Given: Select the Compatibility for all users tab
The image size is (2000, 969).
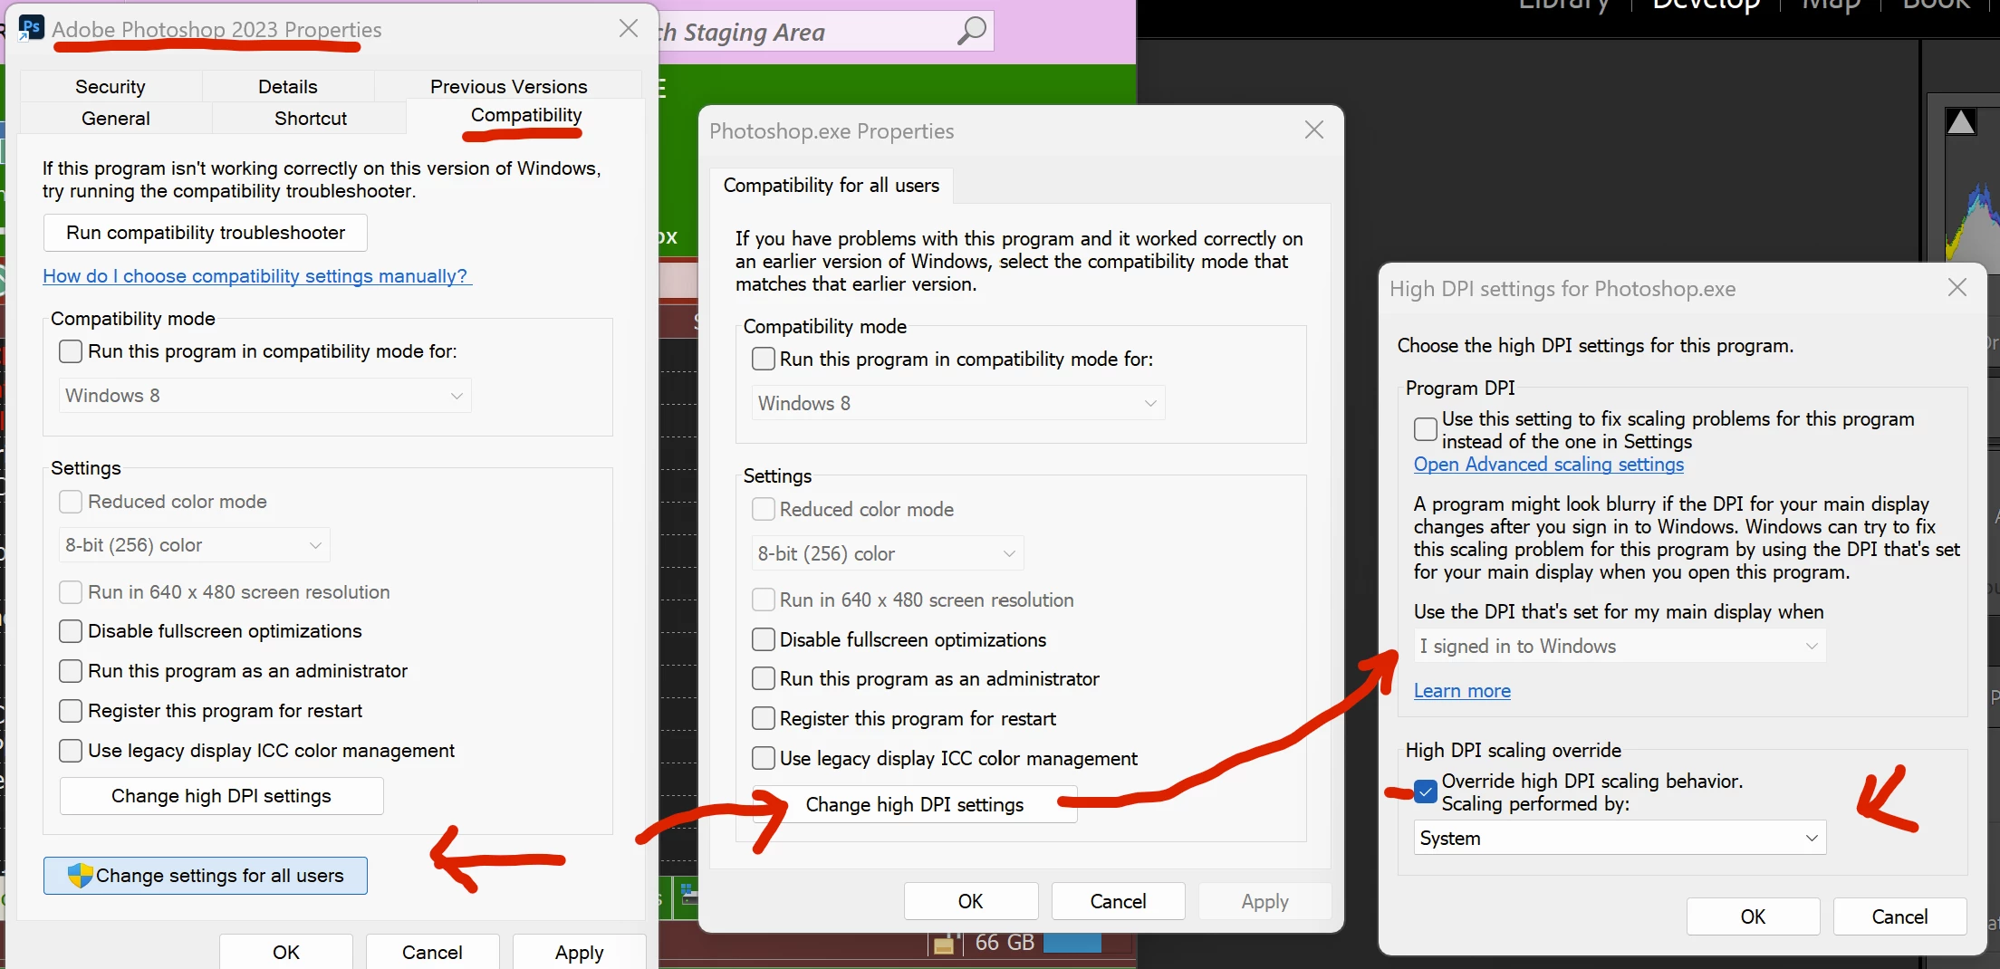Looking at the screenshot, I should [x=832, y=185].
